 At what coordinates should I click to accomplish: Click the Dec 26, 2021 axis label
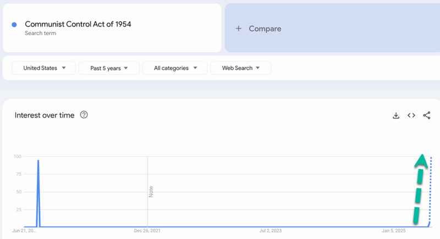click(x=147, y=231)
